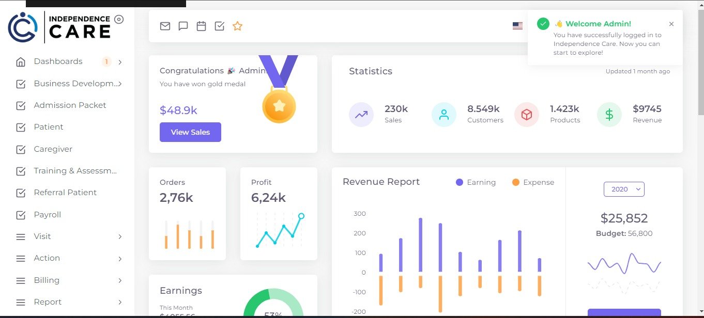704x318 pixels.
Task: Click the "$25,852" revenue total
Action: [x=624, y=218]
